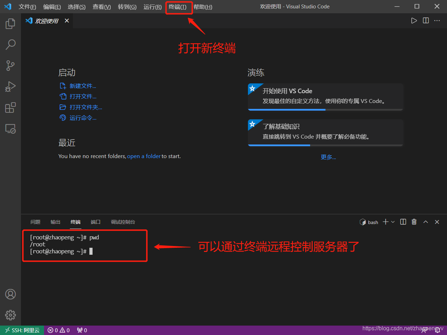This screenshot has height=335, width=447.
Task: Click the 运行命令... link
Action: pos(83,118)
